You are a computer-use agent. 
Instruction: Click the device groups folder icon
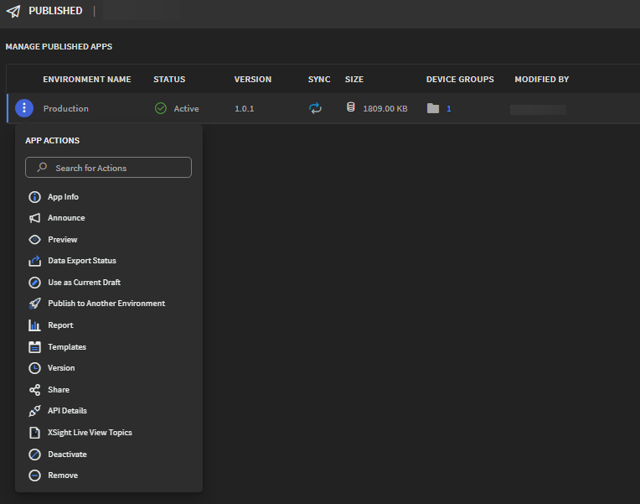click(433, 108)
